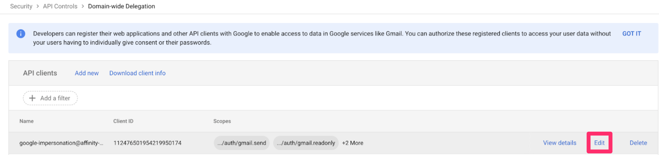Expand the +2 More scopes
The width and height of the screenshot is (659, 155).
pos(352,143)
